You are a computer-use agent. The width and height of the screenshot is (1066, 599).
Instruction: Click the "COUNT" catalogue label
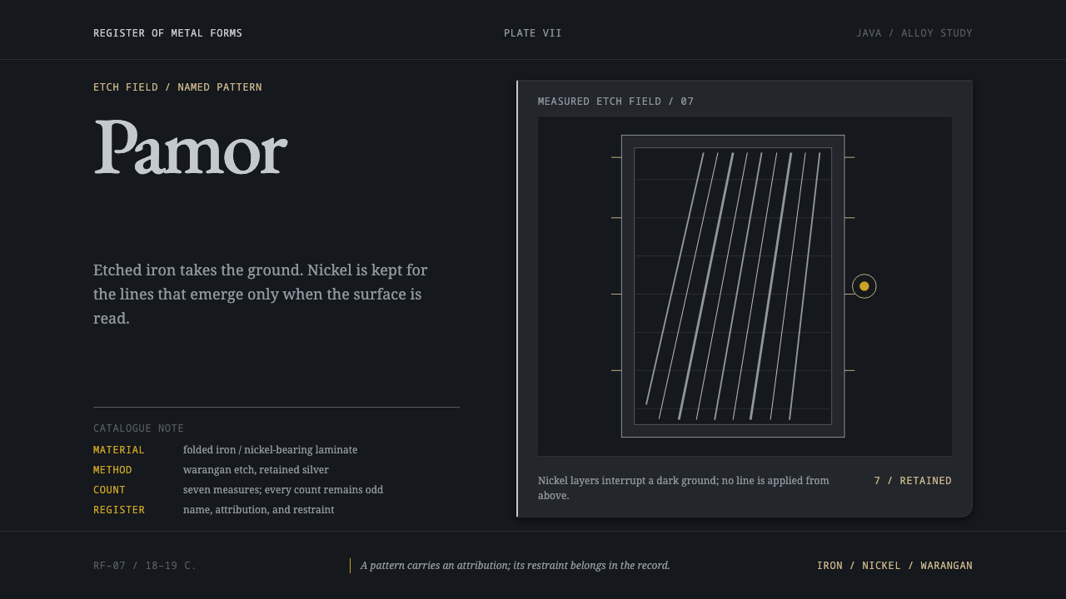point(109,490)
